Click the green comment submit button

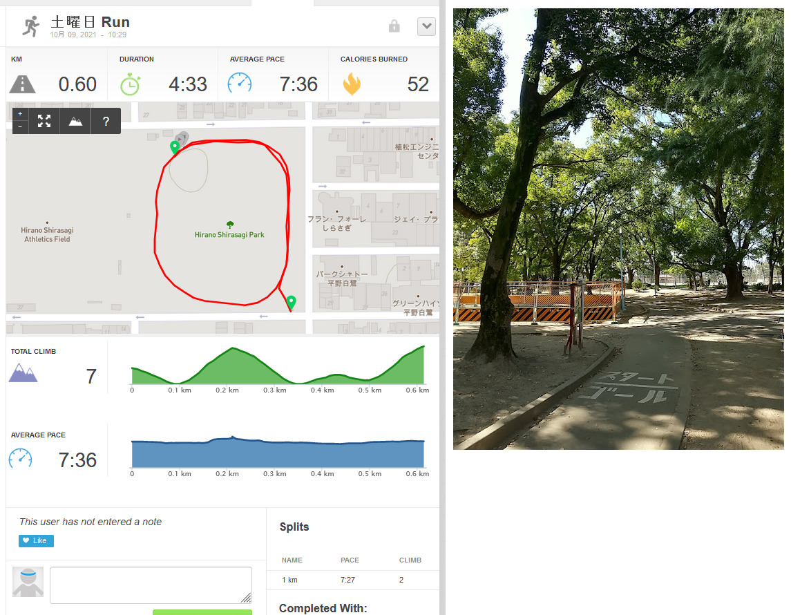pyautogui.click(x=202, y=612)
